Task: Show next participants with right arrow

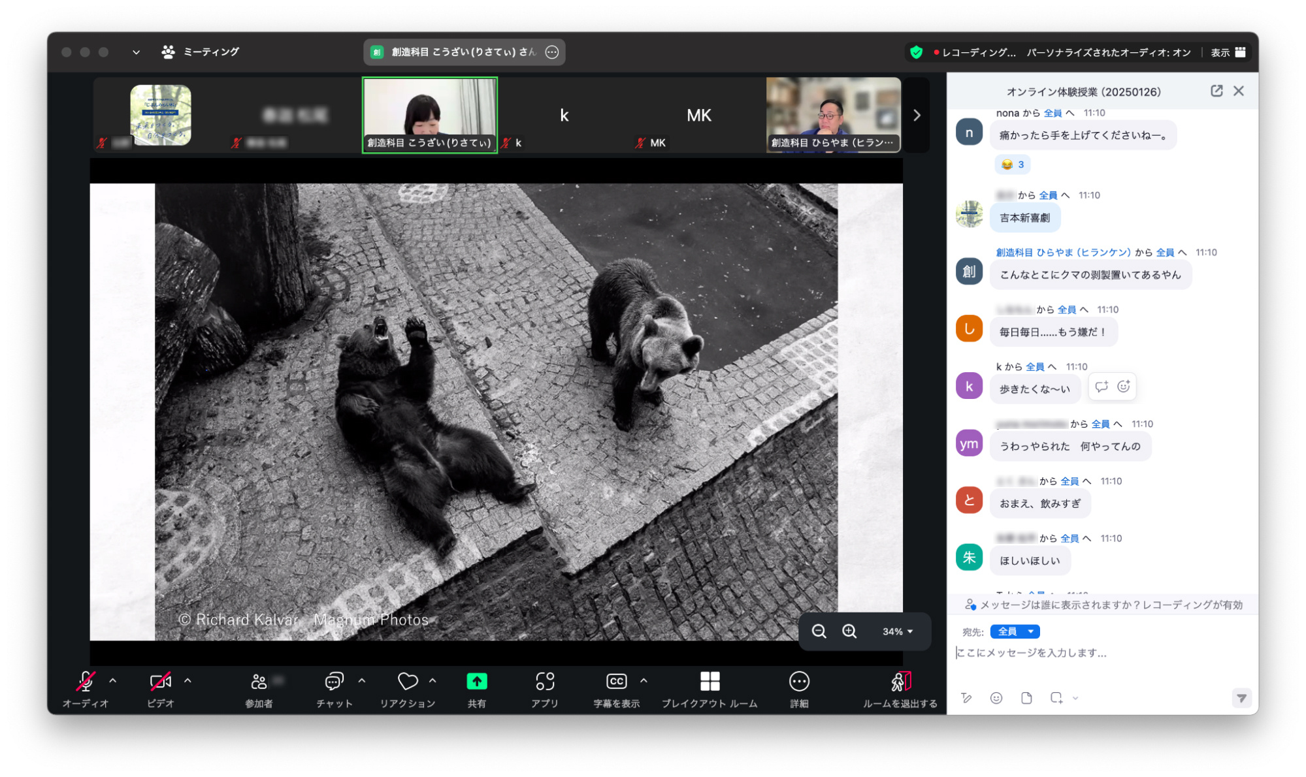Action: point(917,116)
